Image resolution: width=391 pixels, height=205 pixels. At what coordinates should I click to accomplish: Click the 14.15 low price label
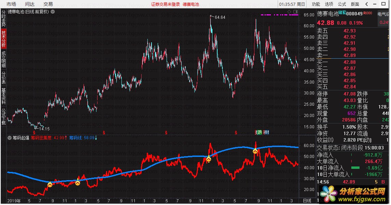coord(44,129)
